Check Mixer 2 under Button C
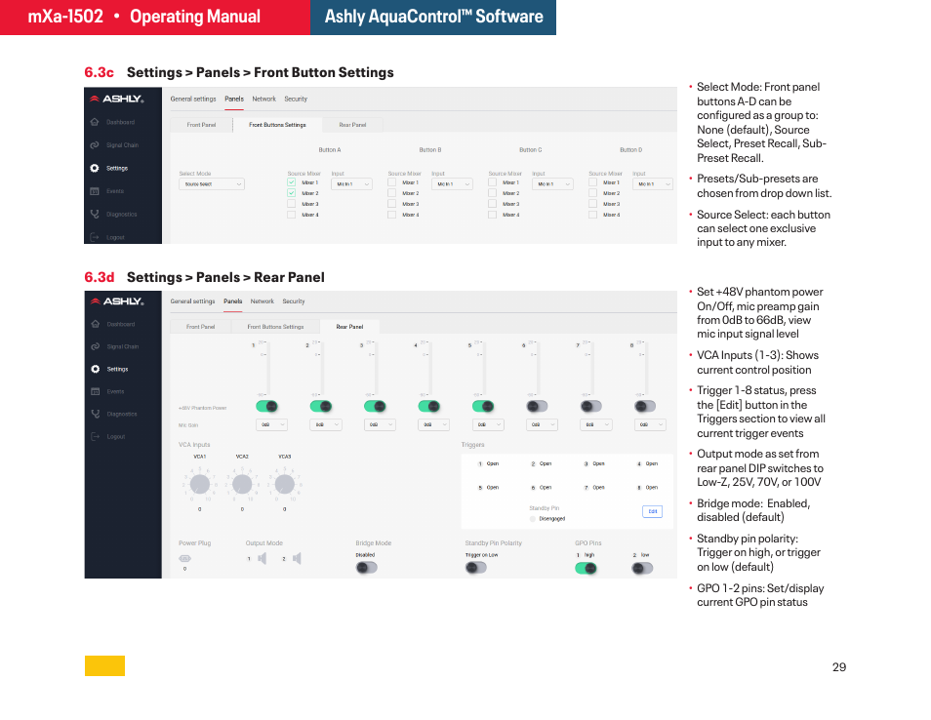The height and width of the screenshot is (720, 931). tap(492, 193)
